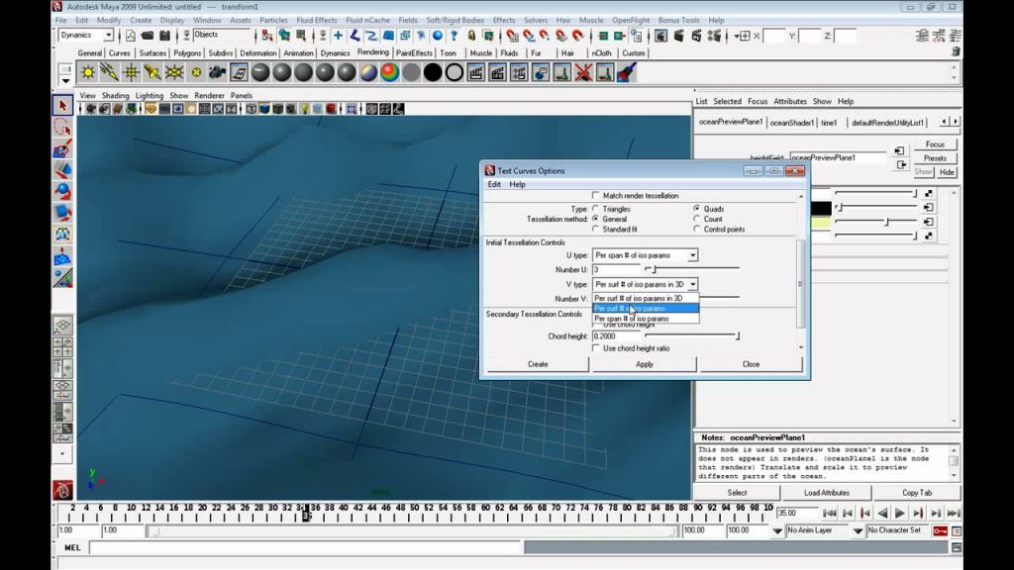Click the shelf menu down arrow
The image size is (1014, 570).
(x=65, y=81)
